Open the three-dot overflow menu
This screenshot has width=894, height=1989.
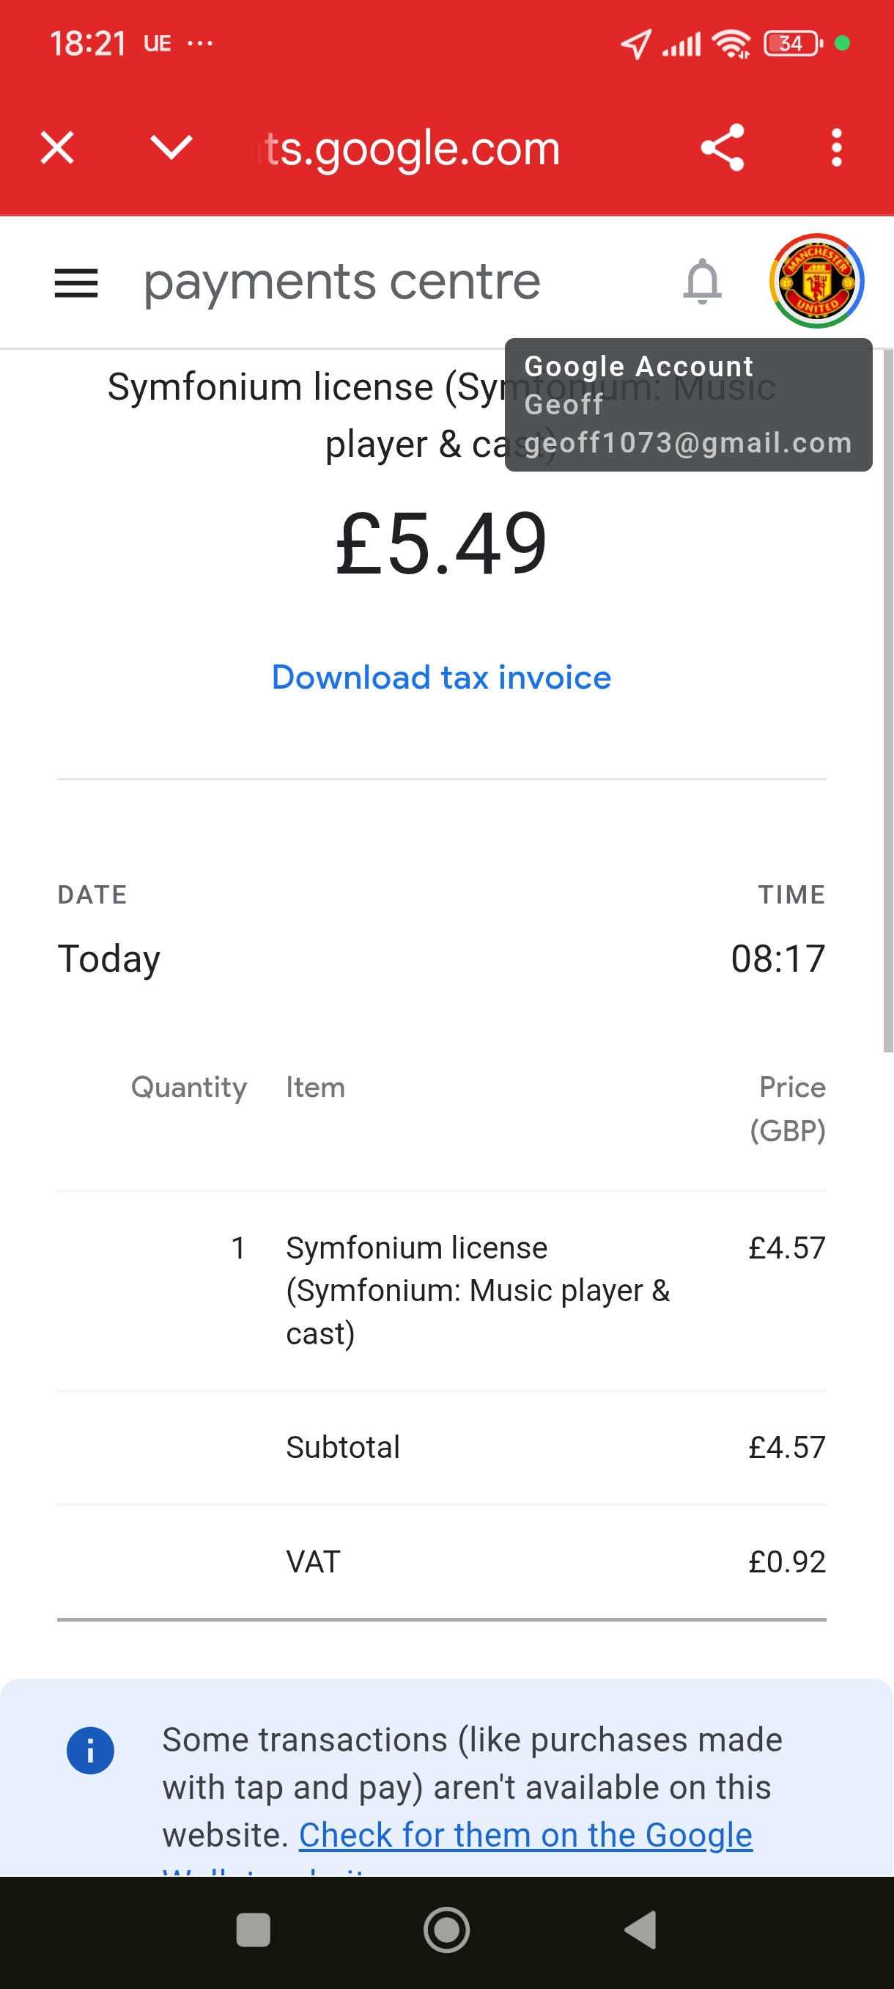(836, 147)
